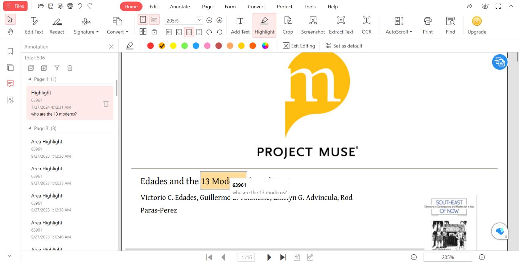The width and height of the screenshot is (519, 262).
Task: Switch to two-page view mode
Action: [x=143, y=32]
